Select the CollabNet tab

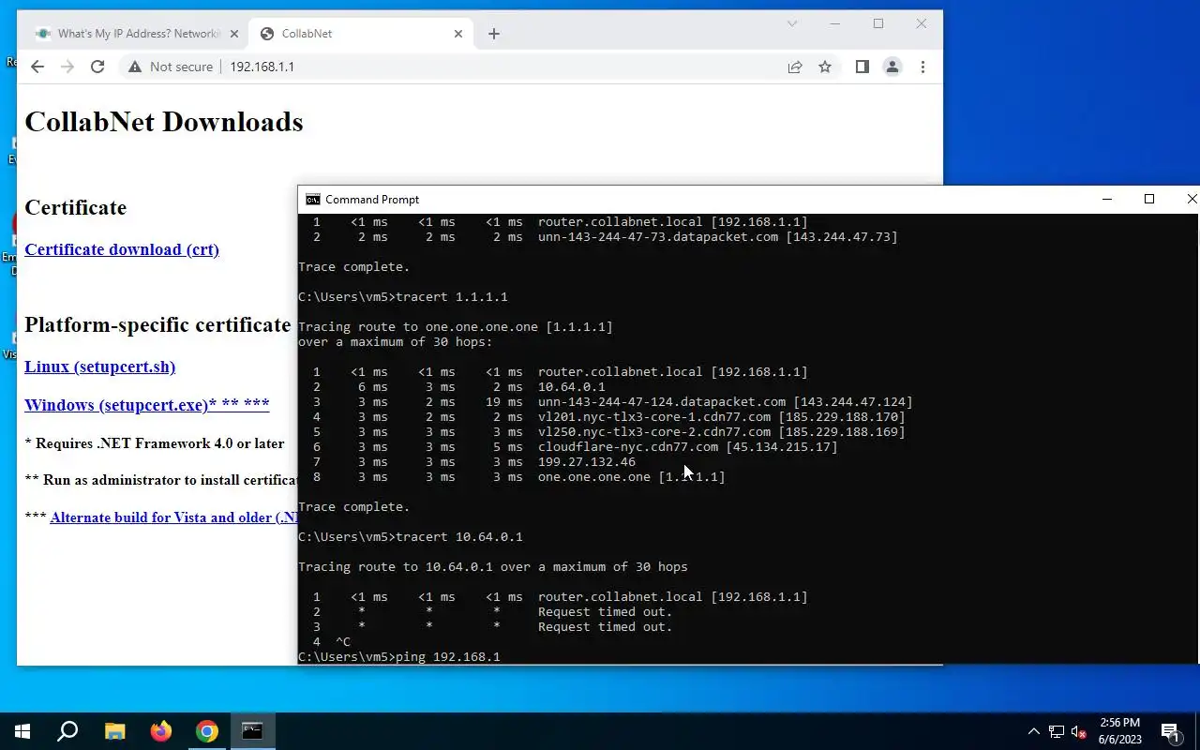361,34
